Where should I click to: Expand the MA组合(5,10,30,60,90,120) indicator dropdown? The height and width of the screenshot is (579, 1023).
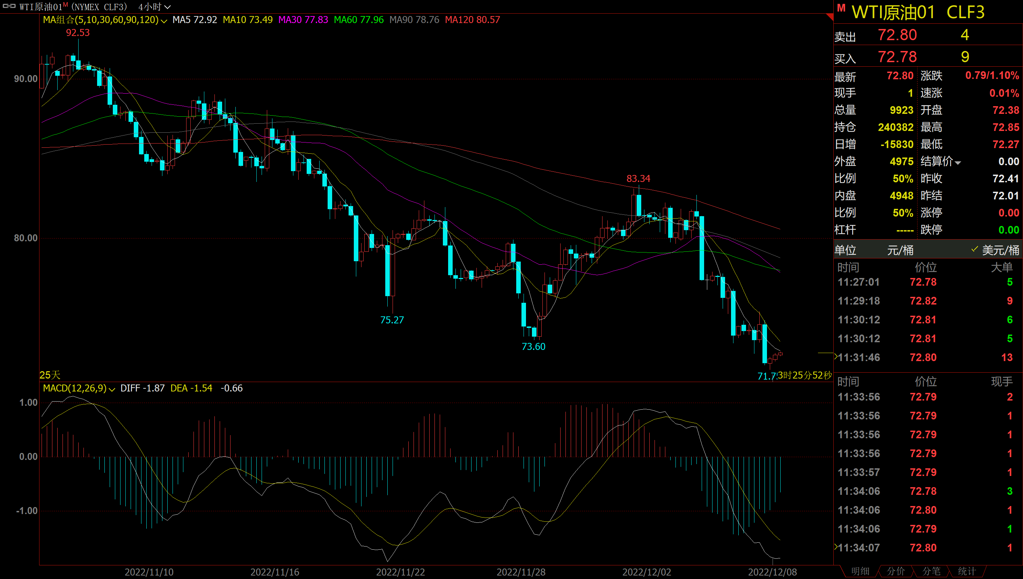pyautogui.click(x=164, y=21)
